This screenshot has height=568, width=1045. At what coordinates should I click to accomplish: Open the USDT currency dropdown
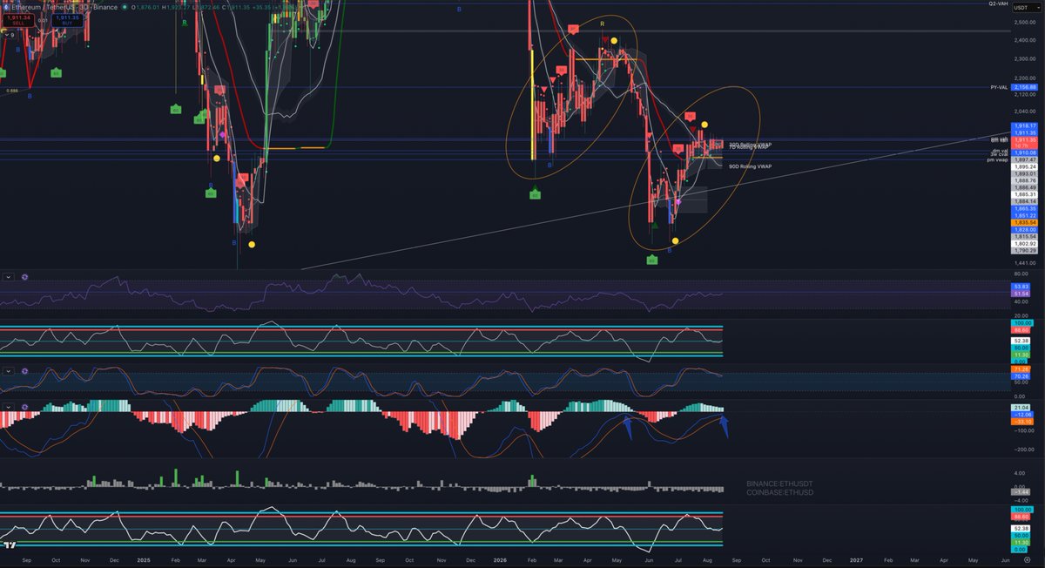click(x=1027, y=6)
